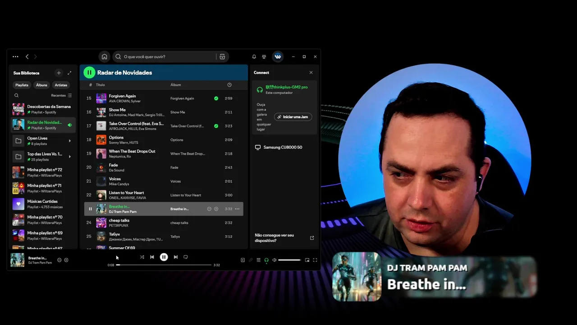Click the Fade album cover thumbnail
The width and height of the screenshot is (577, 325).
click(101, 167)
